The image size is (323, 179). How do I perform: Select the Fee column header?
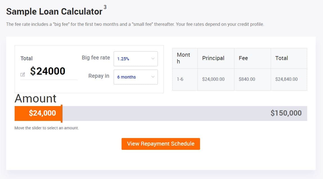243,58
